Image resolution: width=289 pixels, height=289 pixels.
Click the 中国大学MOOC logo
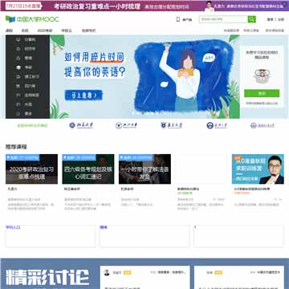click(x=32, y=19)
